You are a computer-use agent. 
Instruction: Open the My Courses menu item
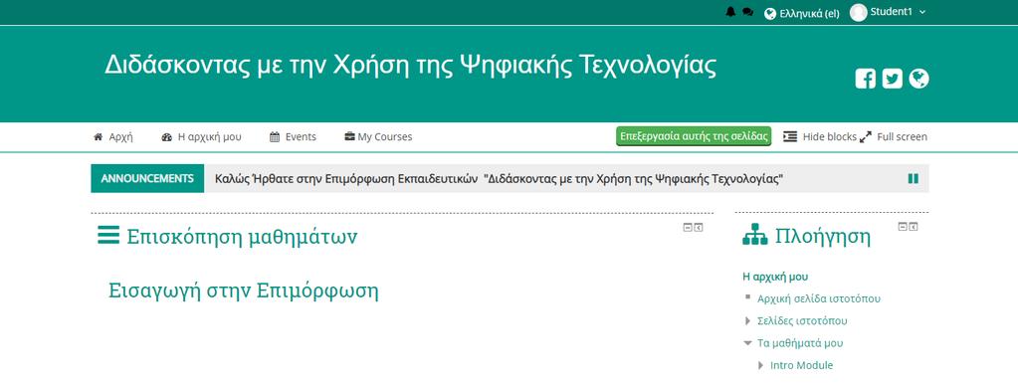coord(378,137)
